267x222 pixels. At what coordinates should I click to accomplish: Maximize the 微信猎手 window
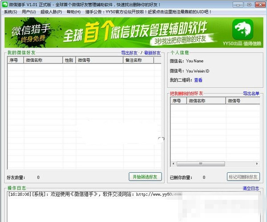click(249, 4)
